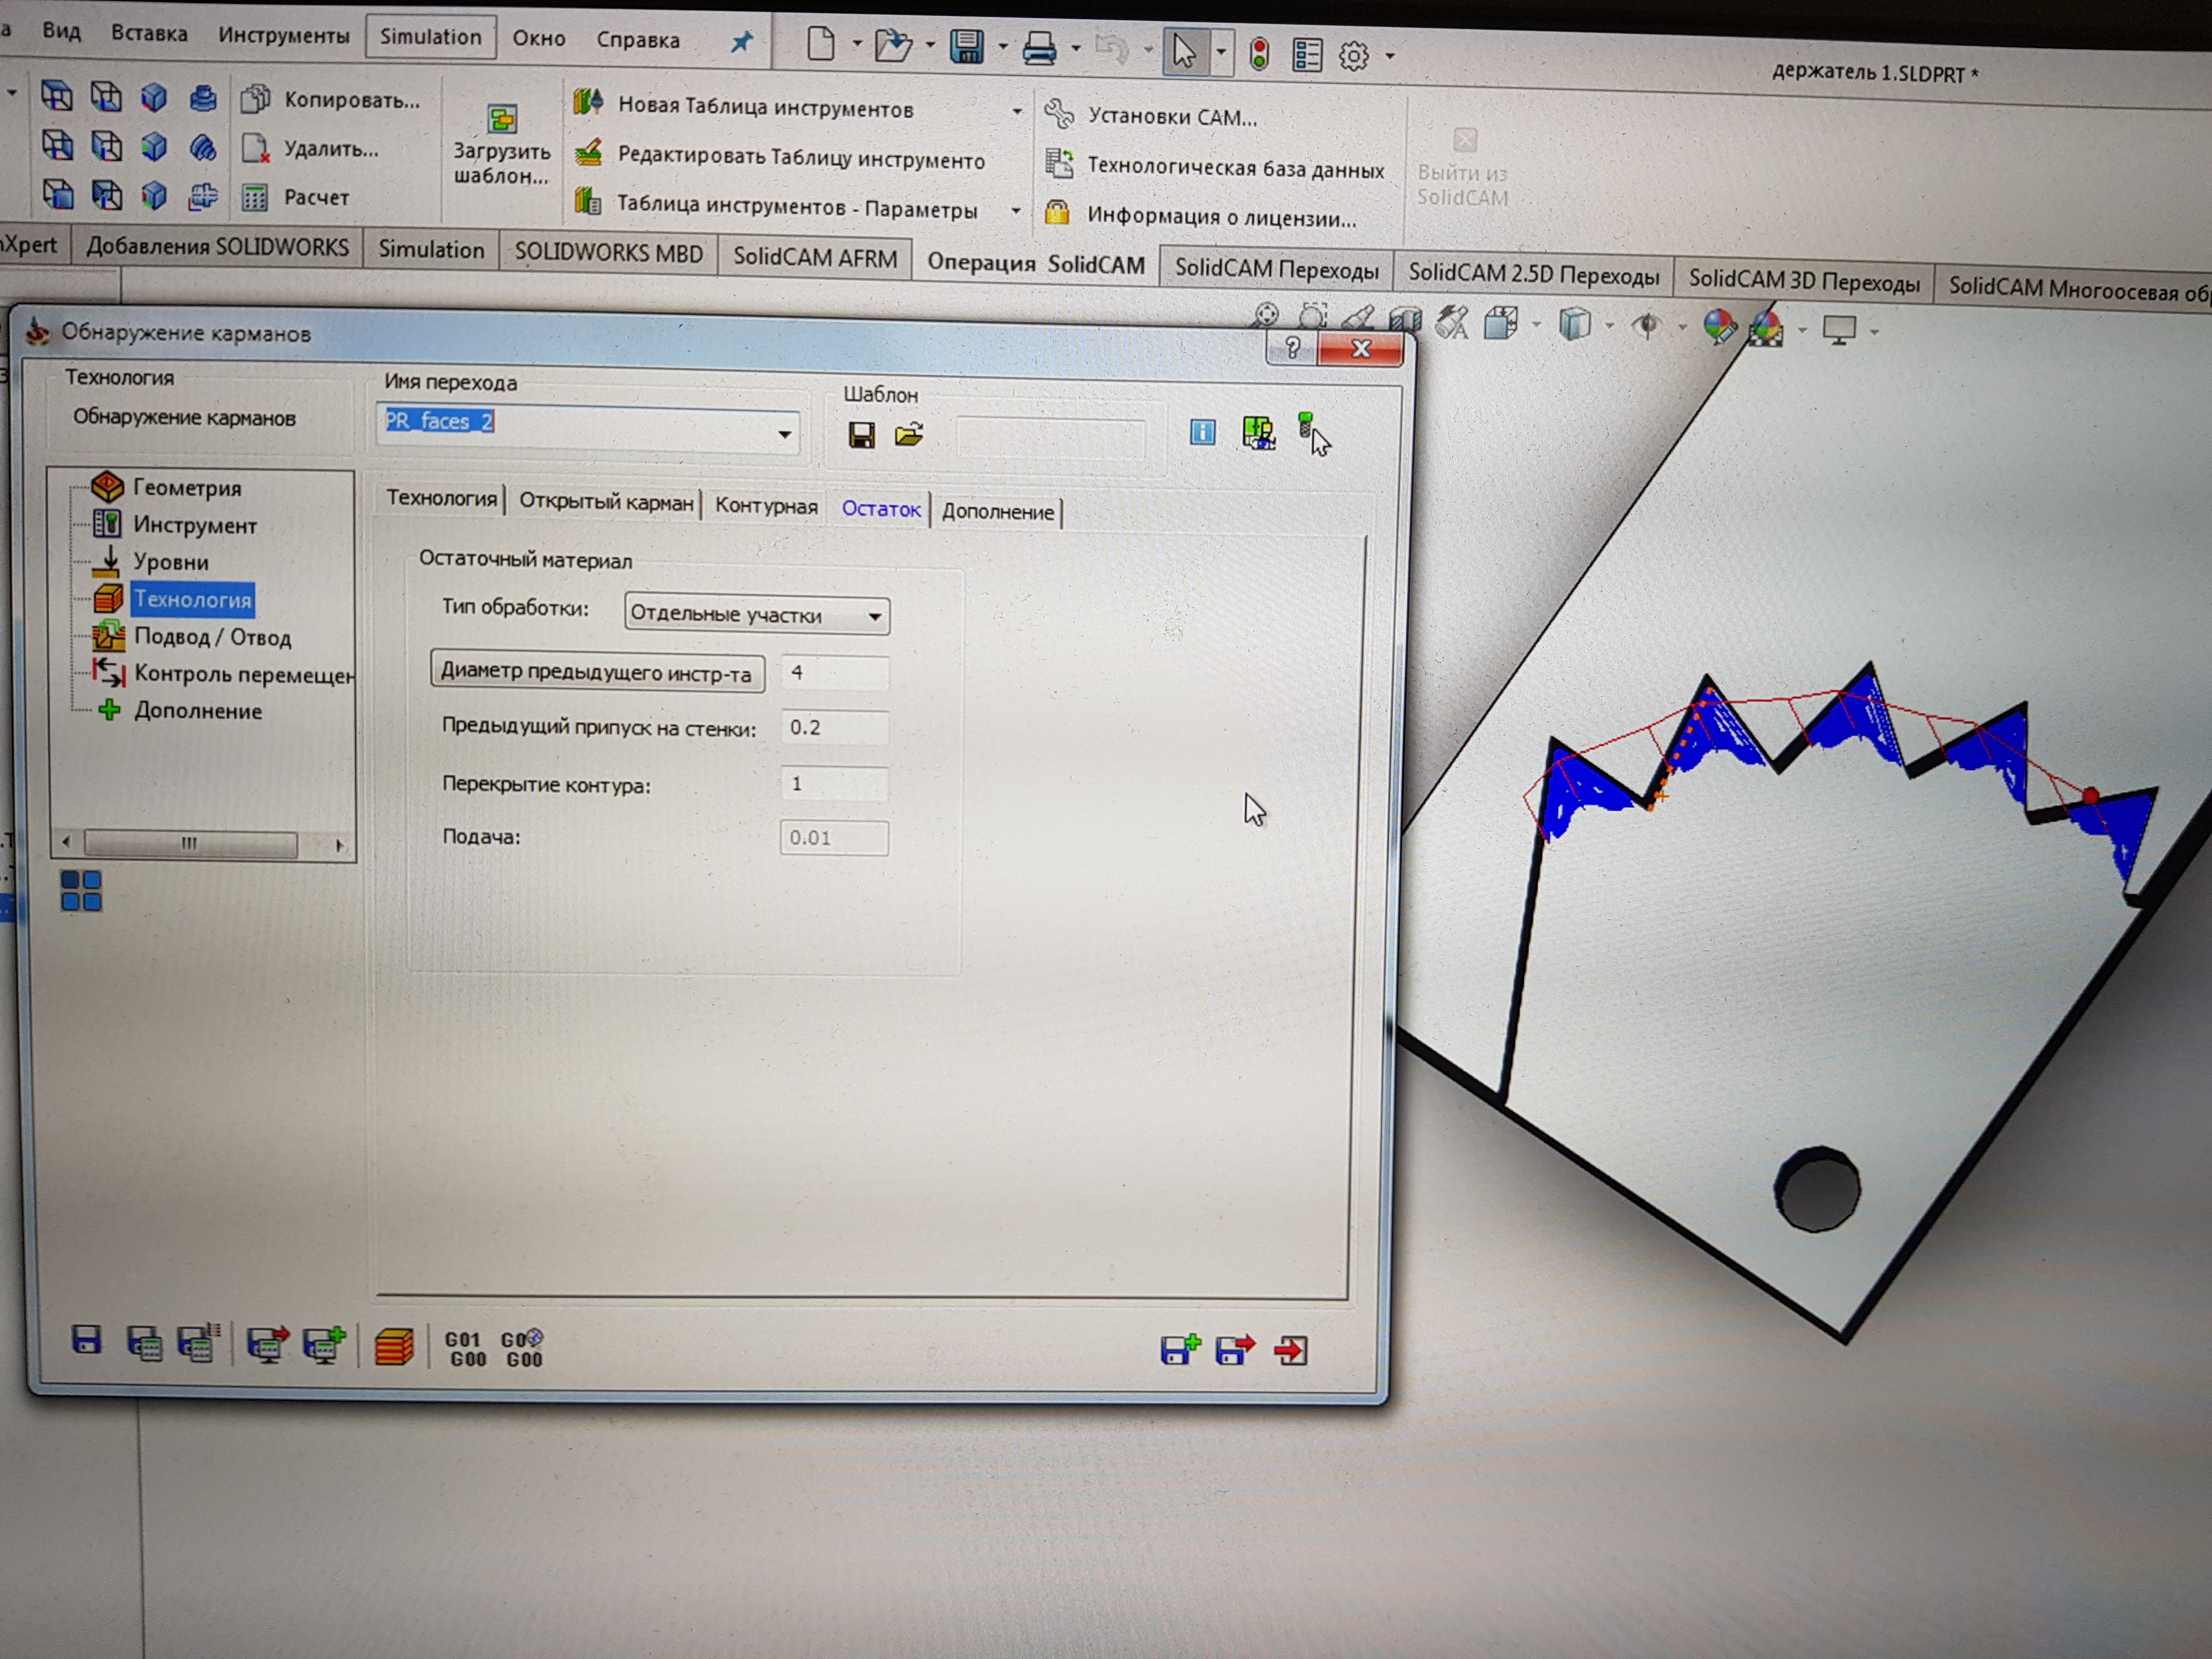Image resolution: width=2212 pixels, height=1659 pixels.
Task: Click the save template floppy icon
Action: click(861, 435)
